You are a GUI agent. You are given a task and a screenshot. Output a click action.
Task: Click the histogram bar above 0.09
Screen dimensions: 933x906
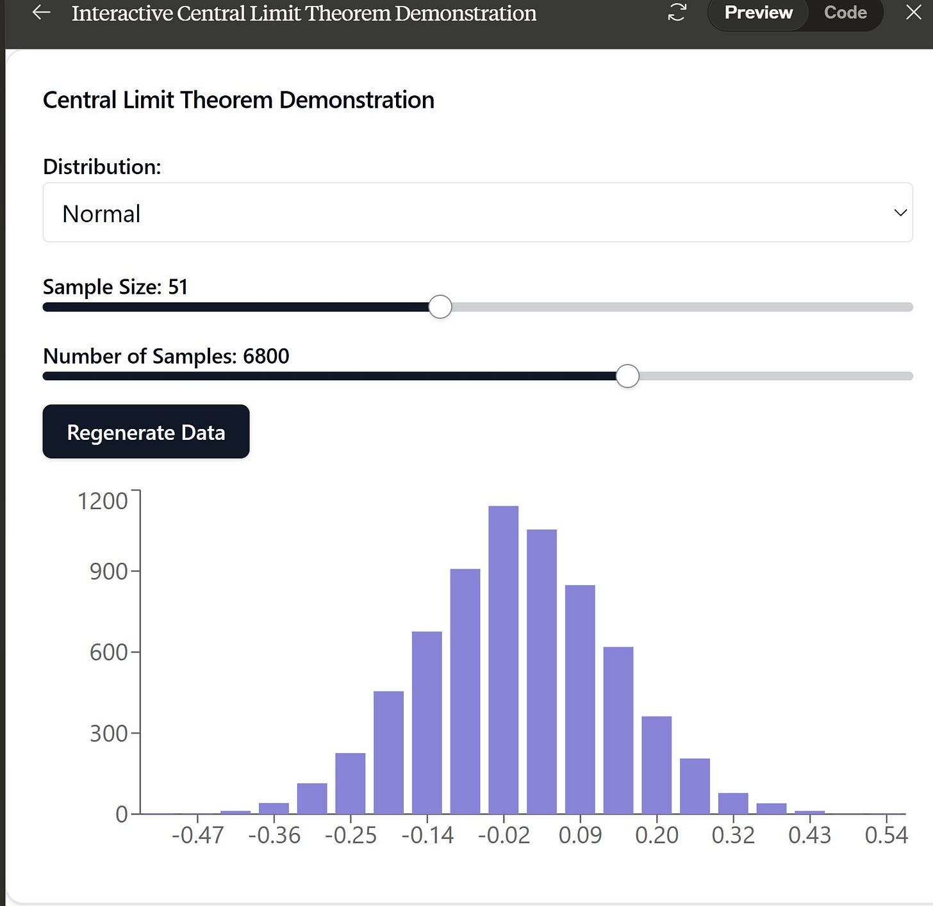click(x=580, y=699)
